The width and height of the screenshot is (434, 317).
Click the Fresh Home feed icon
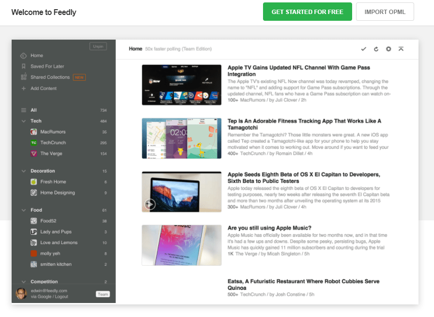(x=33, y=182)
